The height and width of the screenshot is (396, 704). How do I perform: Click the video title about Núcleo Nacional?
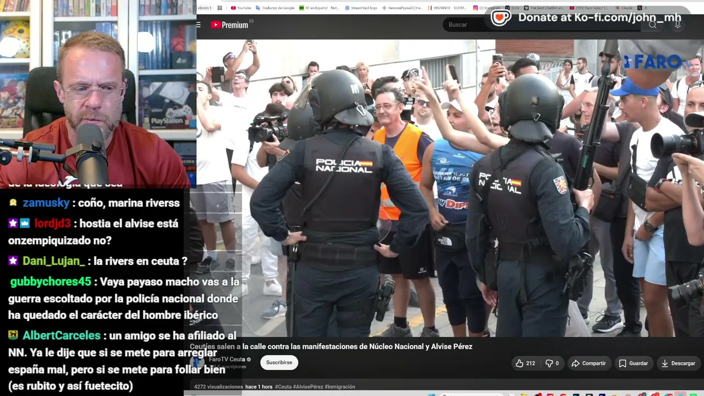(331, 346)
